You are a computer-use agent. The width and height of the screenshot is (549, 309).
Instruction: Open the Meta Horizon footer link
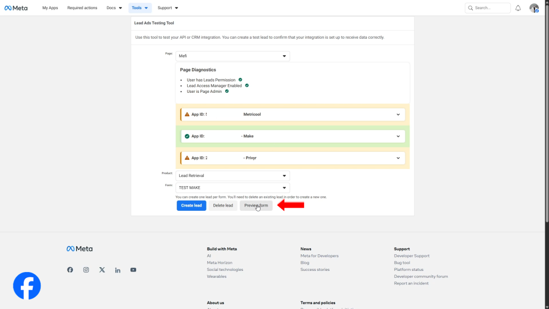coord(219,263)
